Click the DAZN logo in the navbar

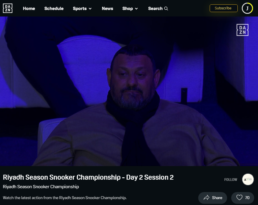[x=8, y=8]
